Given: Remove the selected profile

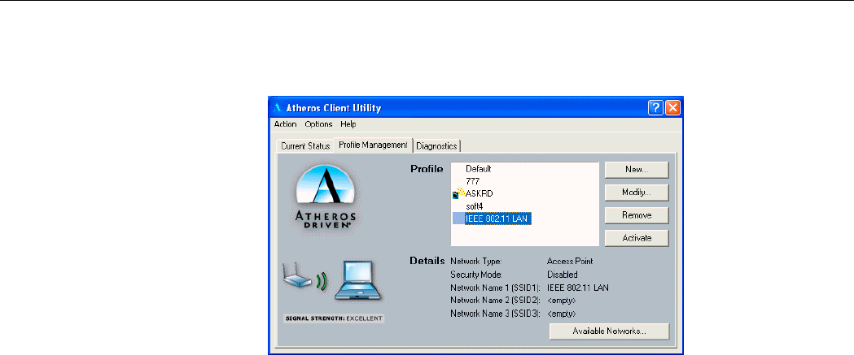Looking at the screenshot, I should [x=637, y=215].
